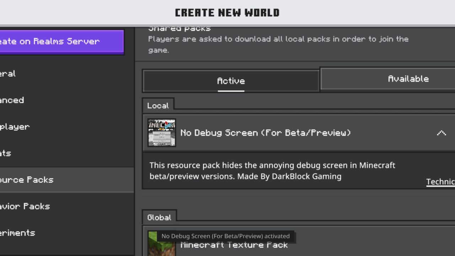Click the shared packs download notice text

(x=278, y=44)
